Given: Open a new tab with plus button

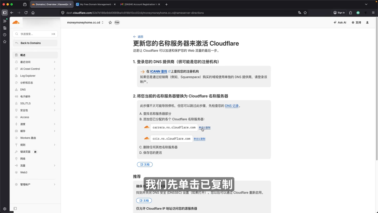Looking at the screenshot, I should click(167, 4).
